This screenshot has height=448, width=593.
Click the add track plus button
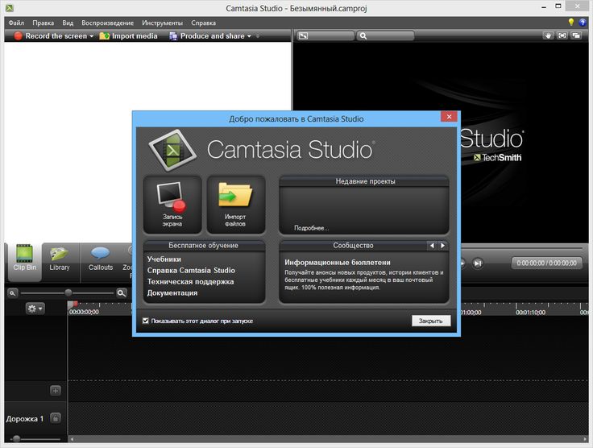point(56,390)
